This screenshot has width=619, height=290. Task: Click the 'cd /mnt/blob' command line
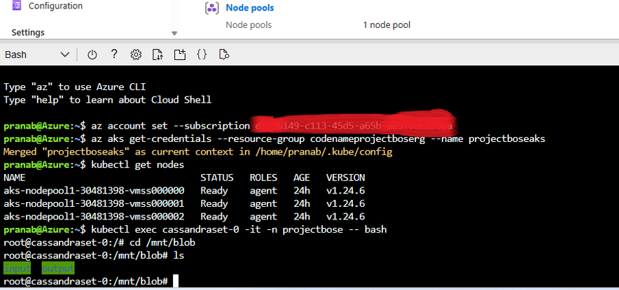pyautogui.click(x=162, y=242)
